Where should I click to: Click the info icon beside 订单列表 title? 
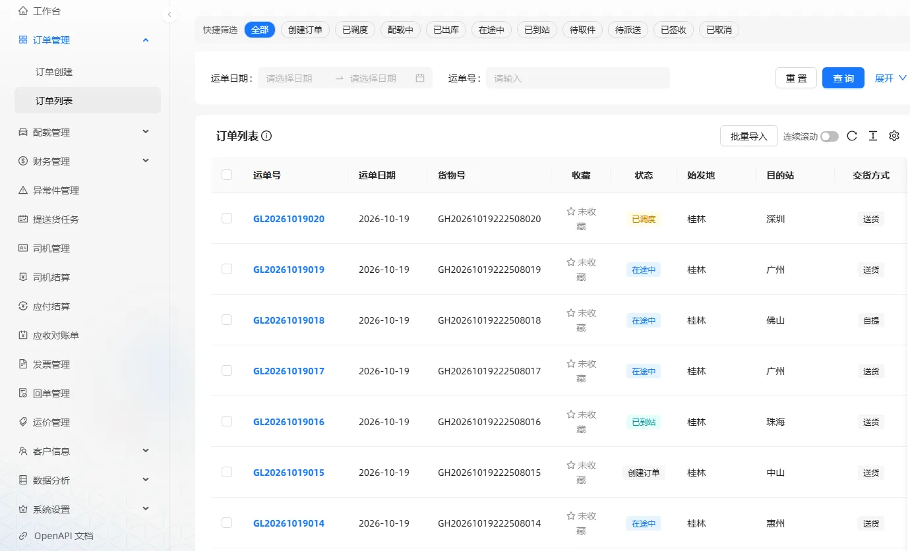(266, 136)
